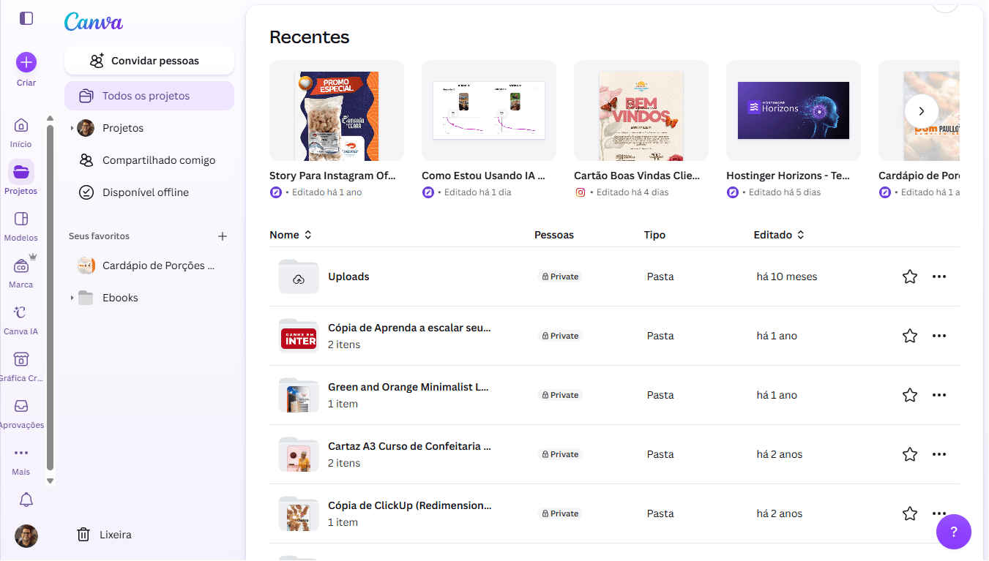Open the Gráfica print shop icon
This screenshot has width=989, height=561.
tap(21, 359)
